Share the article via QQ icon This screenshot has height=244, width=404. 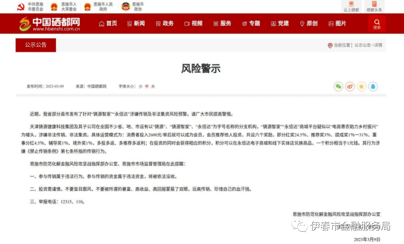click(x=373, y=86)
